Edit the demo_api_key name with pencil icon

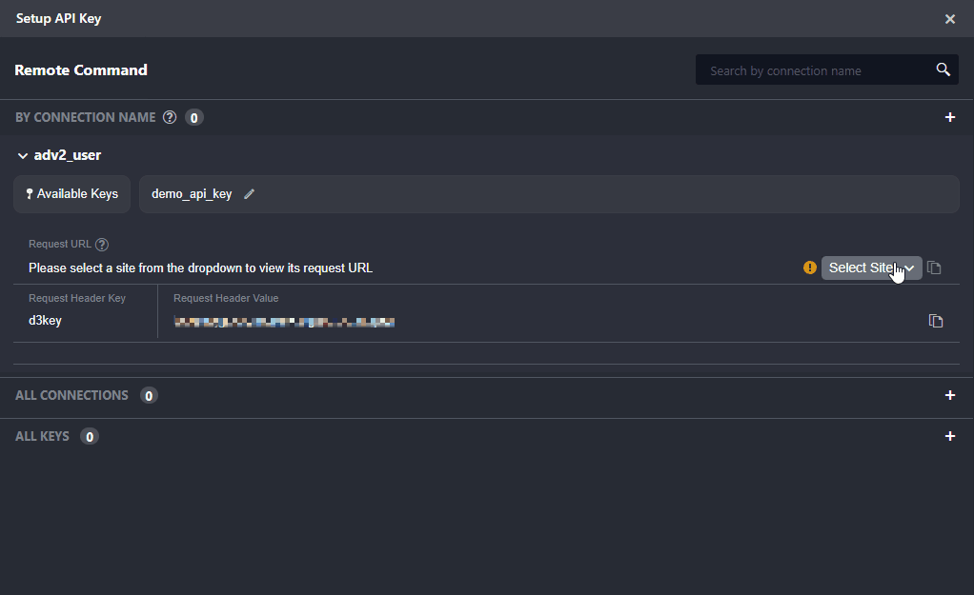[250, 193]
